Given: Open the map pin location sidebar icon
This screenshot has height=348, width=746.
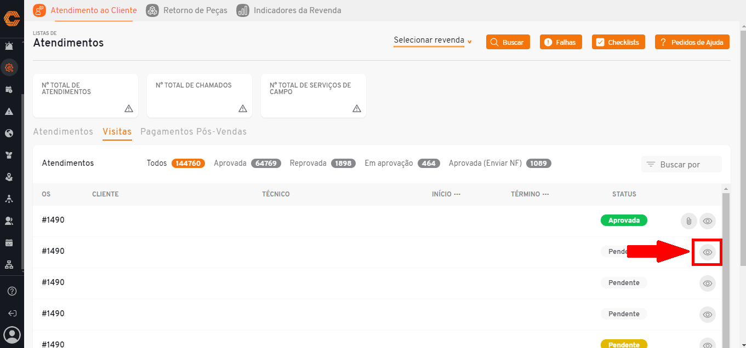Looking at the screenshot, I should click(x=9, y=177).
